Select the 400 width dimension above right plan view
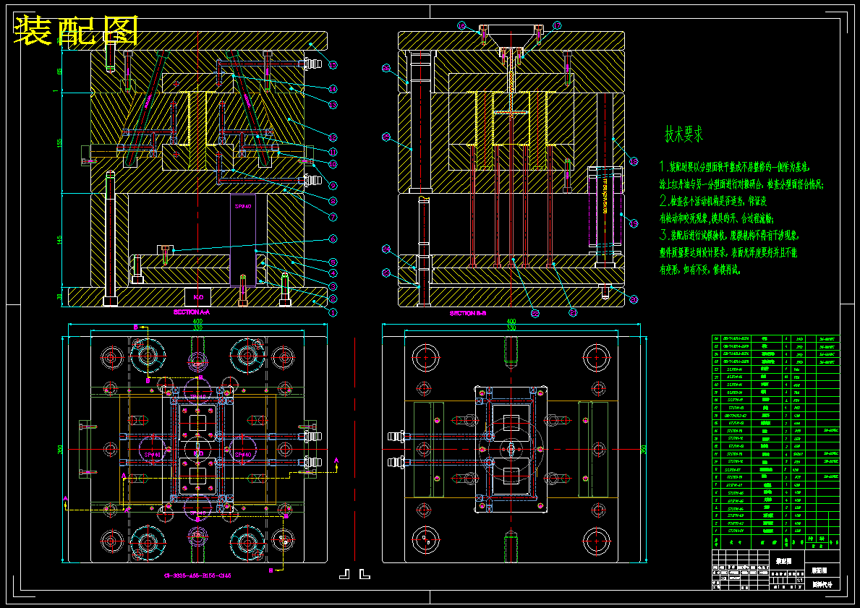 511,321
